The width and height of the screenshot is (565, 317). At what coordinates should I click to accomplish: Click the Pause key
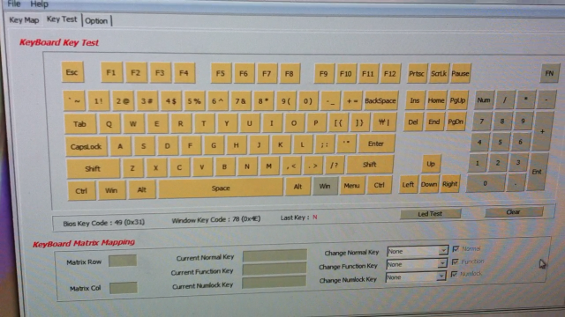click(461, 74)
